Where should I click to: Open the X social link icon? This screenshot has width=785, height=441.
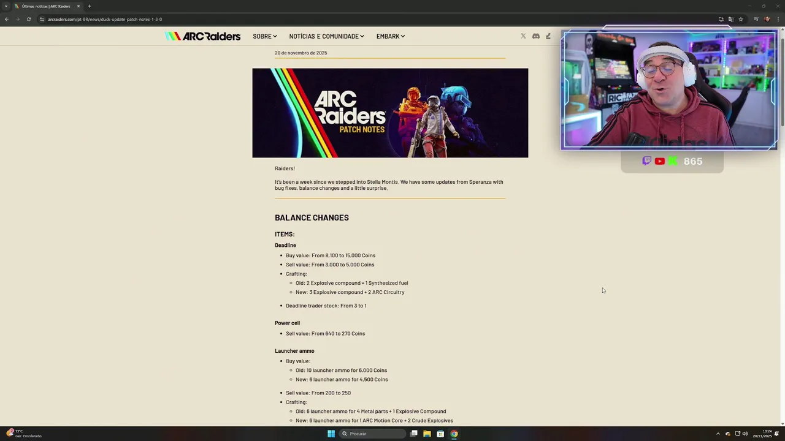point(523,36)
